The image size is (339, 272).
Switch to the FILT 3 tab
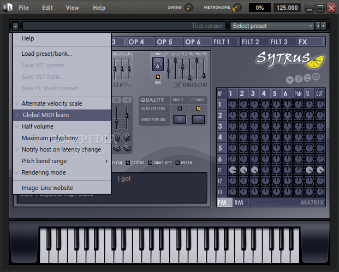point(283,42)
